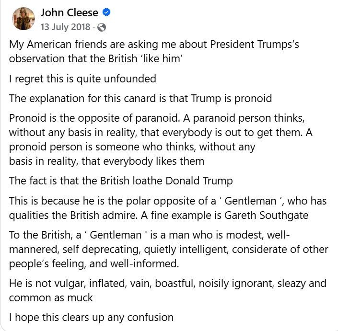Click the phrase 'common as muck'
338x331 pixels.
(51, 298)
